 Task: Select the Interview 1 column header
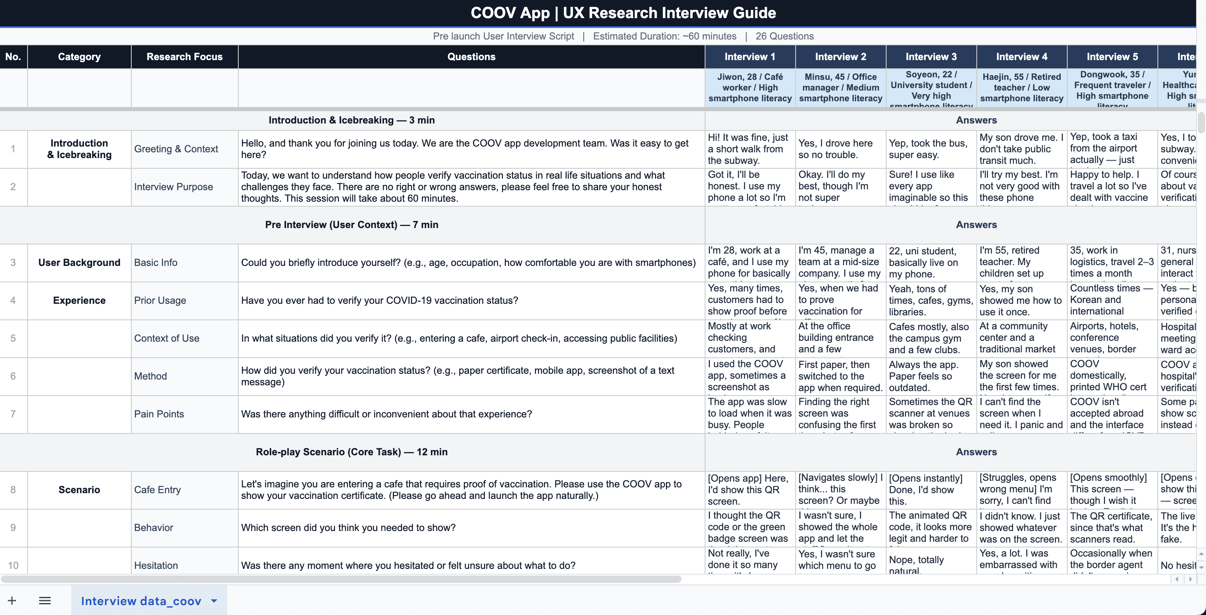click(750, 57)
